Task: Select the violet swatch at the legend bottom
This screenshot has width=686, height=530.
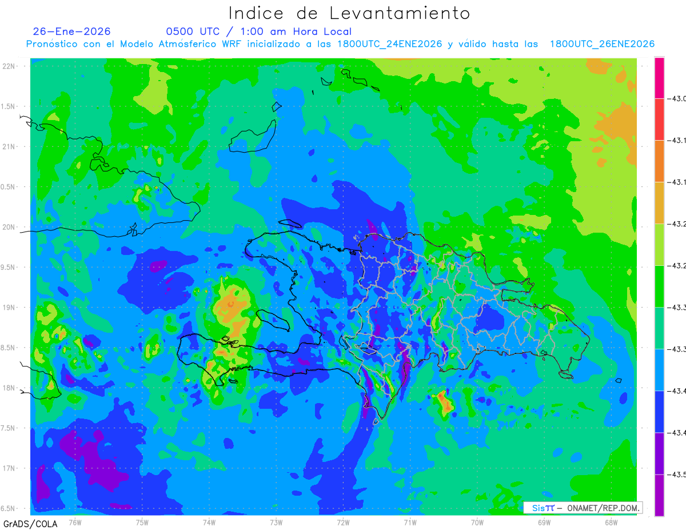Action: tap(659, 495)
